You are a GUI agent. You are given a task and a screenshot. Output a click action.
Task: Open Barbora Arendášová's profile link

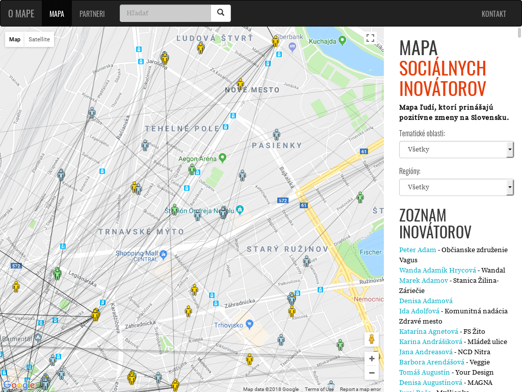coord(431,362)
